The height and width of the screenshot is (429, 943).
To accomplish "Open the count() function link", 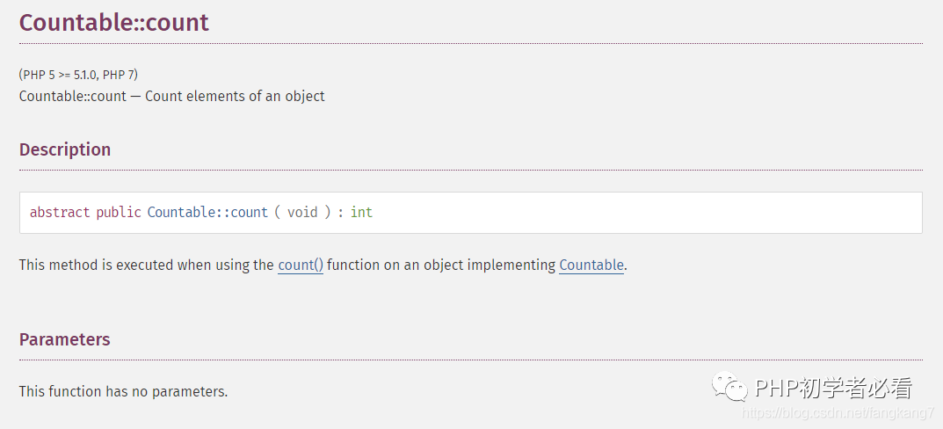I will [x=301, y=265].
